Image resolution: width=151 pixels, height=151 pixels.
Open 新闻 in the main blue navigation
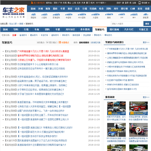pyautogui.click(x=33, y=9)
